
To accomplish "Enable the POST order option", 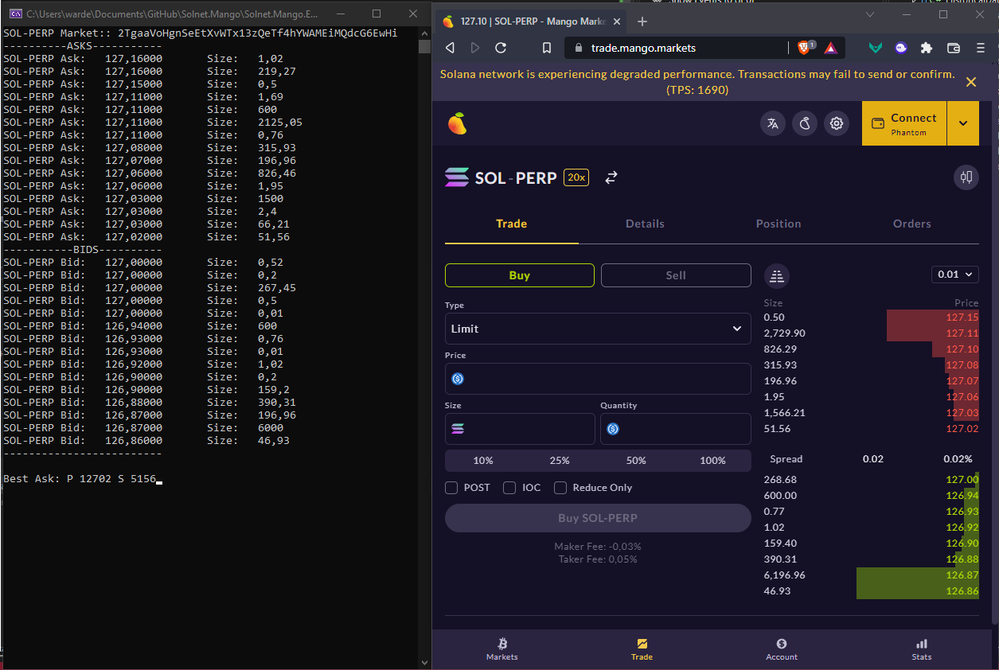I will tap(451, 488).
